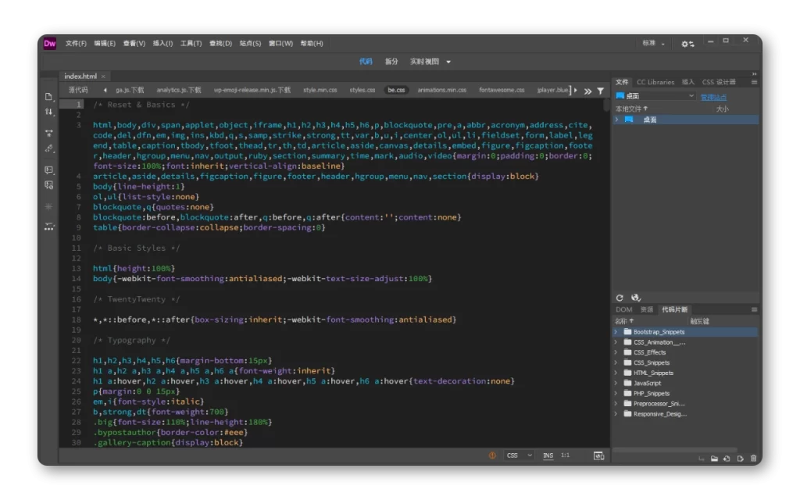Toggle the INS insert mode indicator

548,455
